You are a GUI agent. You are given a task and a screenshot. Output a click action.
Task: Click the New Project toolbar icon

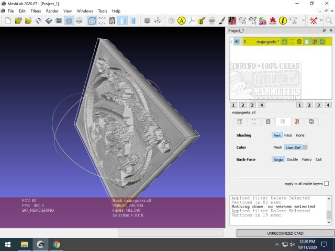click(7, 21)
